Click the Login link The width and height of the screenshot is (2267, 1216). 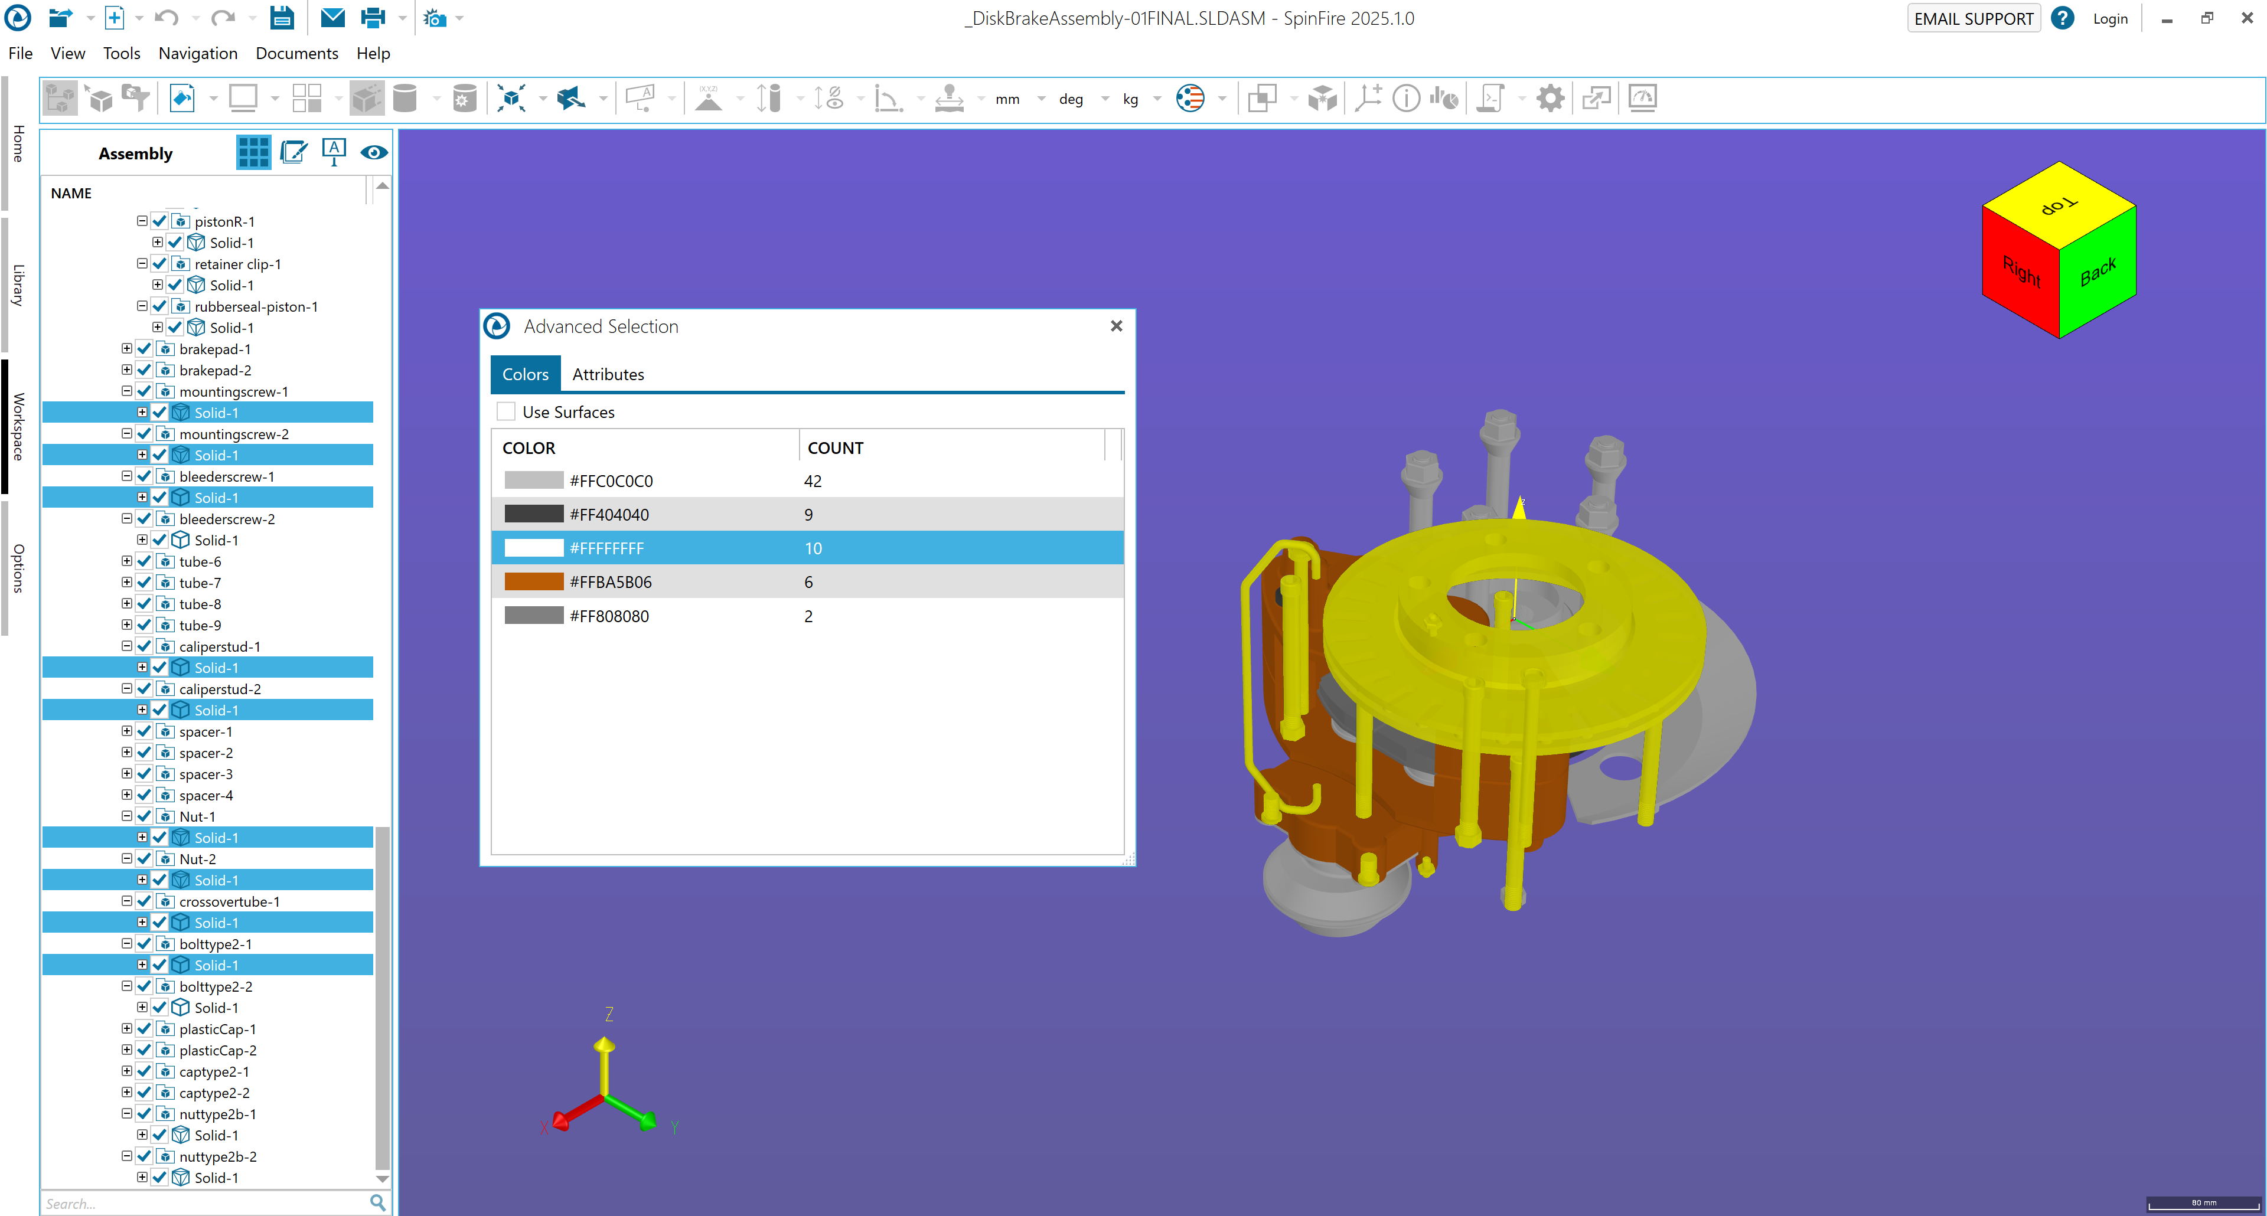pyautogui.click(x=2109, y=18)
